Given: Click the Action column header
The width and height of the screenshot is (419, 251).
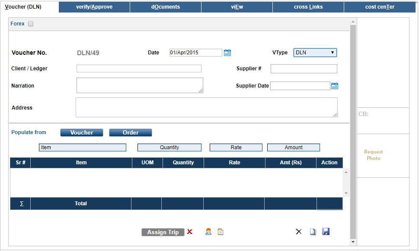Looking at the screenshot, I should (x=329, y=163).
